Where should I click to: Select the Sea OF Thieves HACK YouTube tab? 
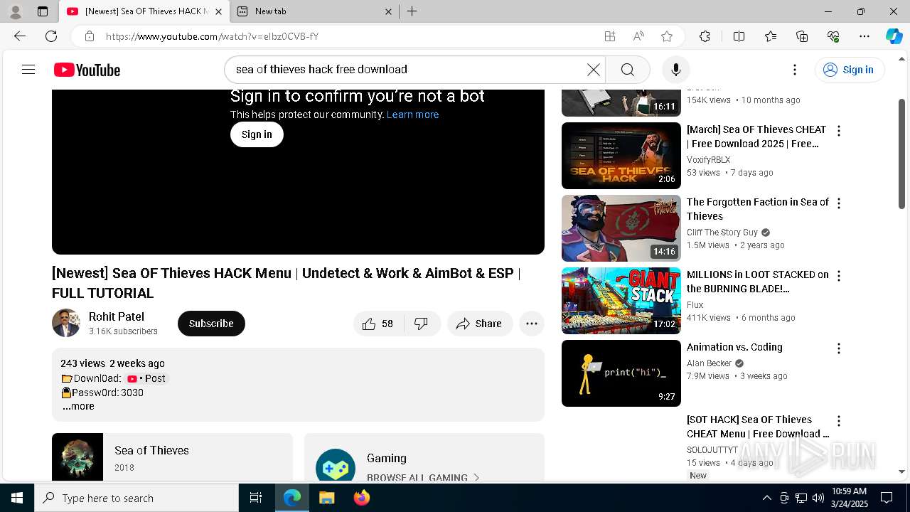144,11
